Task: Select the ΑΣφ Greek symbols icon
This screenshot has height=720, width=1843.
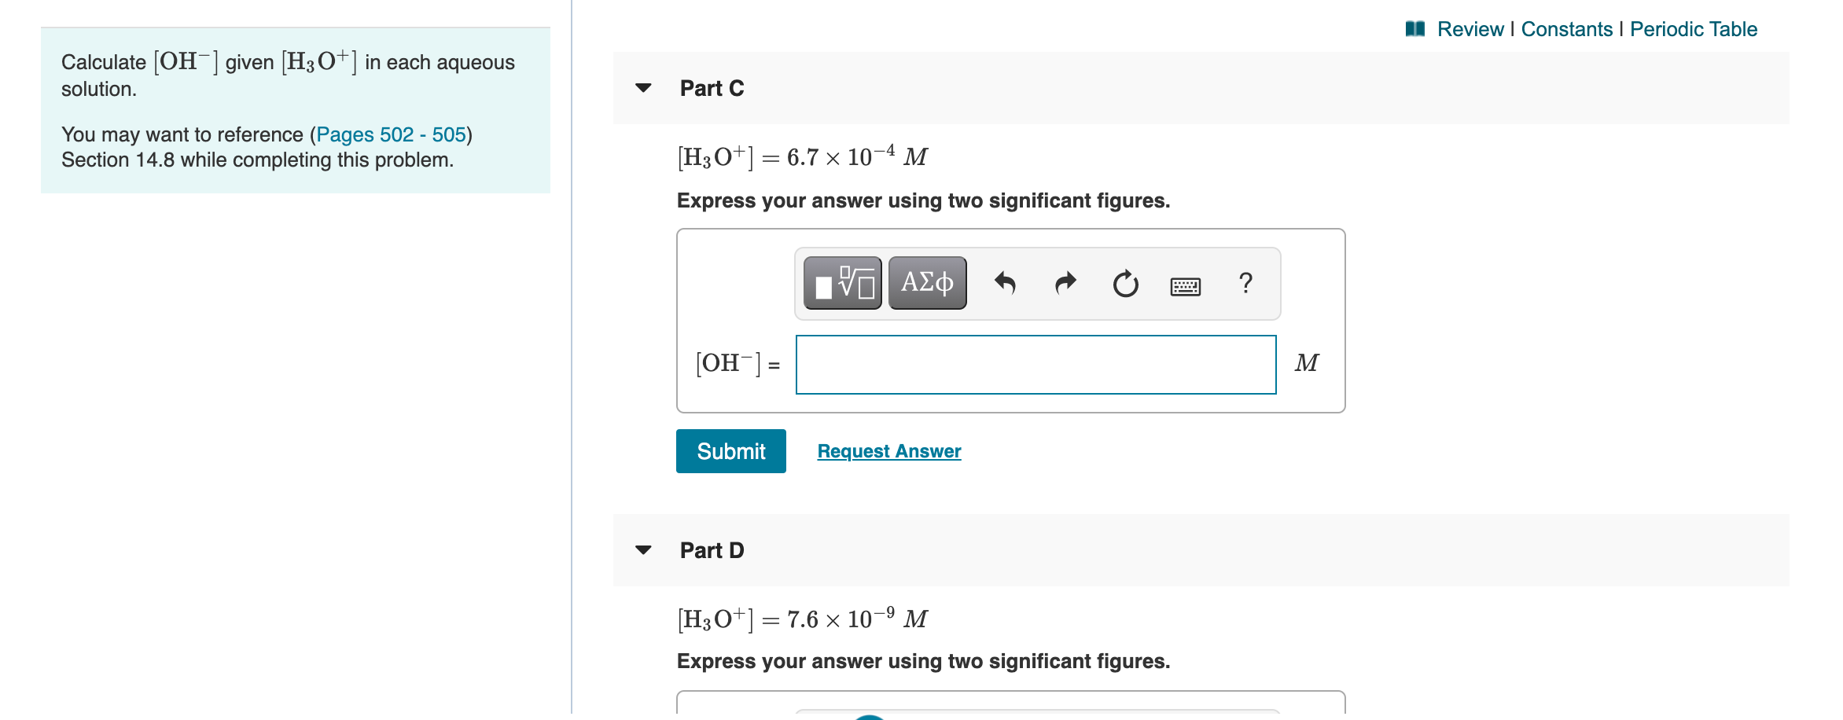Action: tap(926, 283)
